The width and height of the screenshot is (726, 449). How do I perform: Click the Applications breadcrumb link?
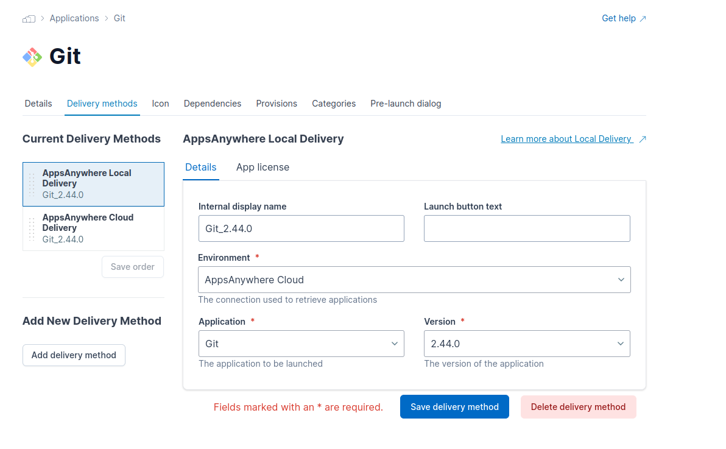74,18
